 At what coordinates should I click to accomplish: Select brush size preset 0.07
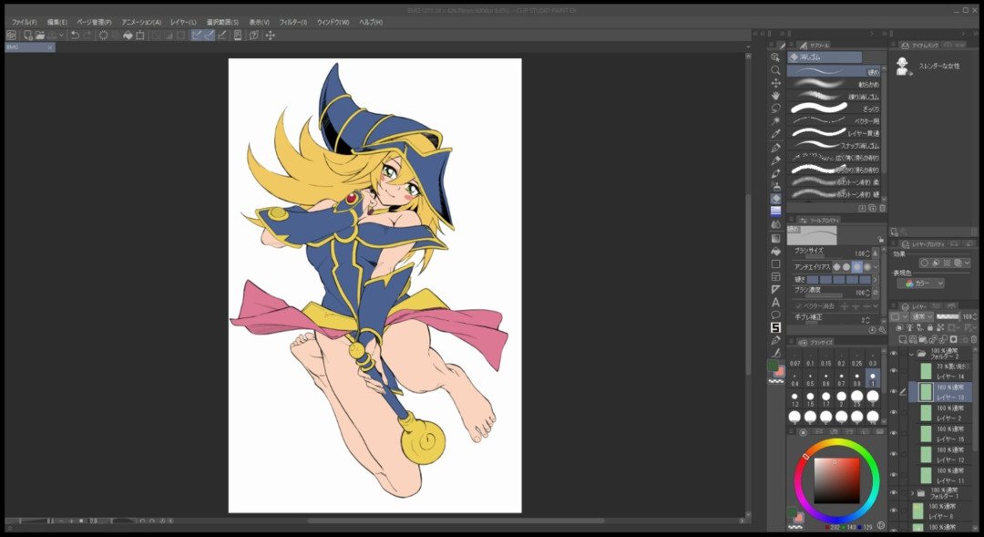(x=795, y=358)
